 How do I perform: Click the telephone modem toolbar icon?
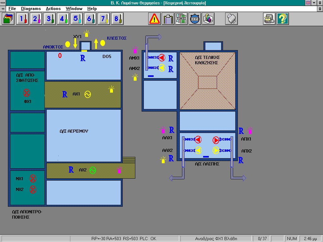pos(269,19)
